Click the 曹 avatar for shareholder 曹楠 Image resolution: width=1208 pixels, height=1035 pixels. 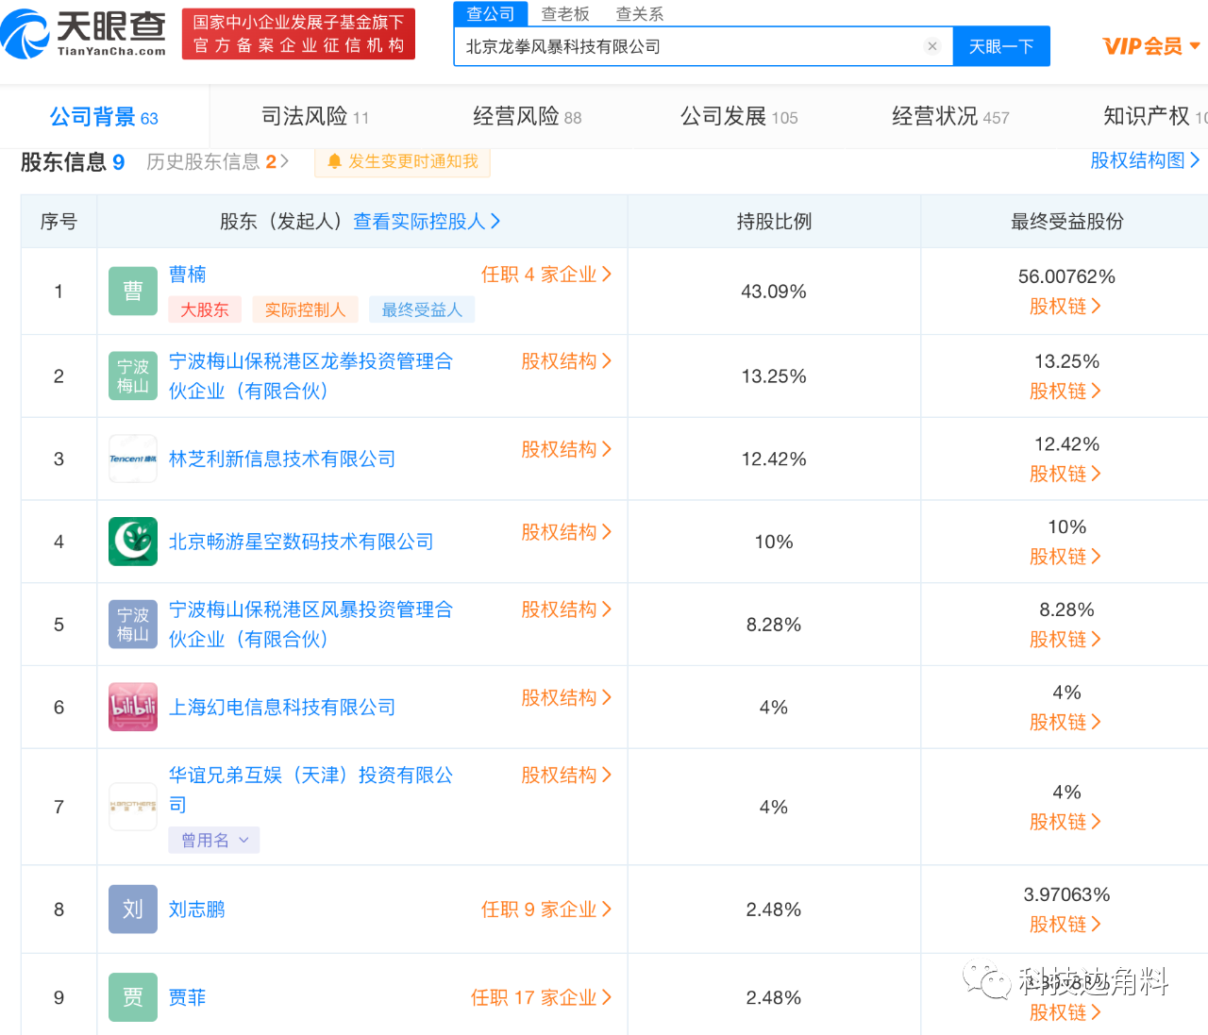132,291
